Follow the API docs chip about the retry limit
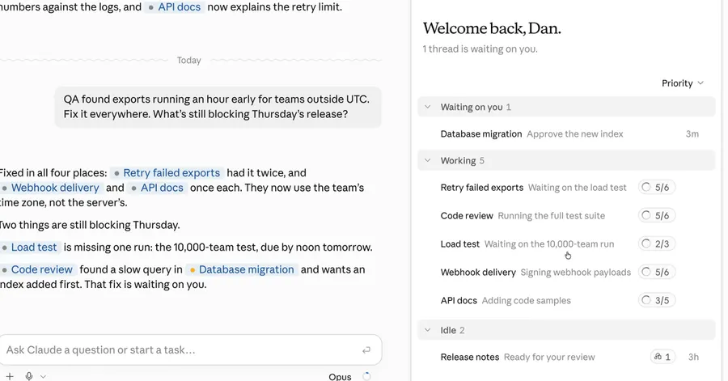The width and height of the screenshot is (728, 381). coord(174,7)
